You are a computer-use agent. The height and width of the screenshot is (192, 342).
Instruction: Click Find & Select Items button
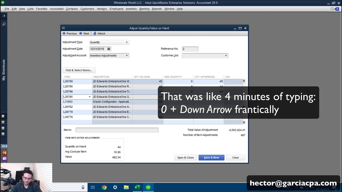click(79, 70)
